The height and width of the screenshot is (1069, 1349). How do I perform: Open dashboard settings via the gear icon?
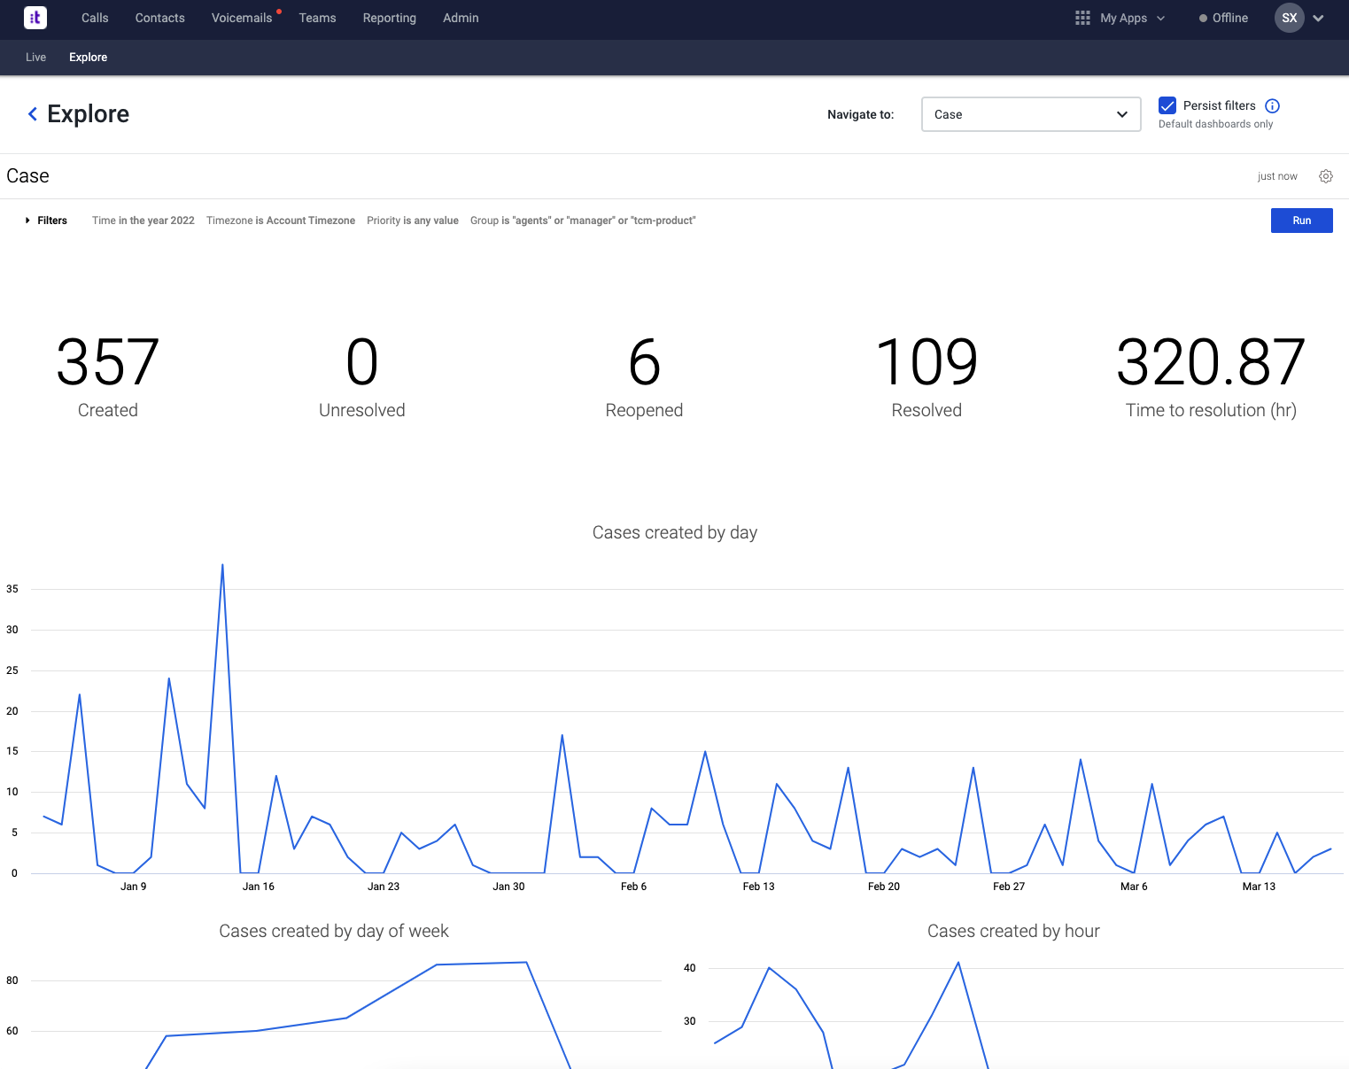point(1326,176)
